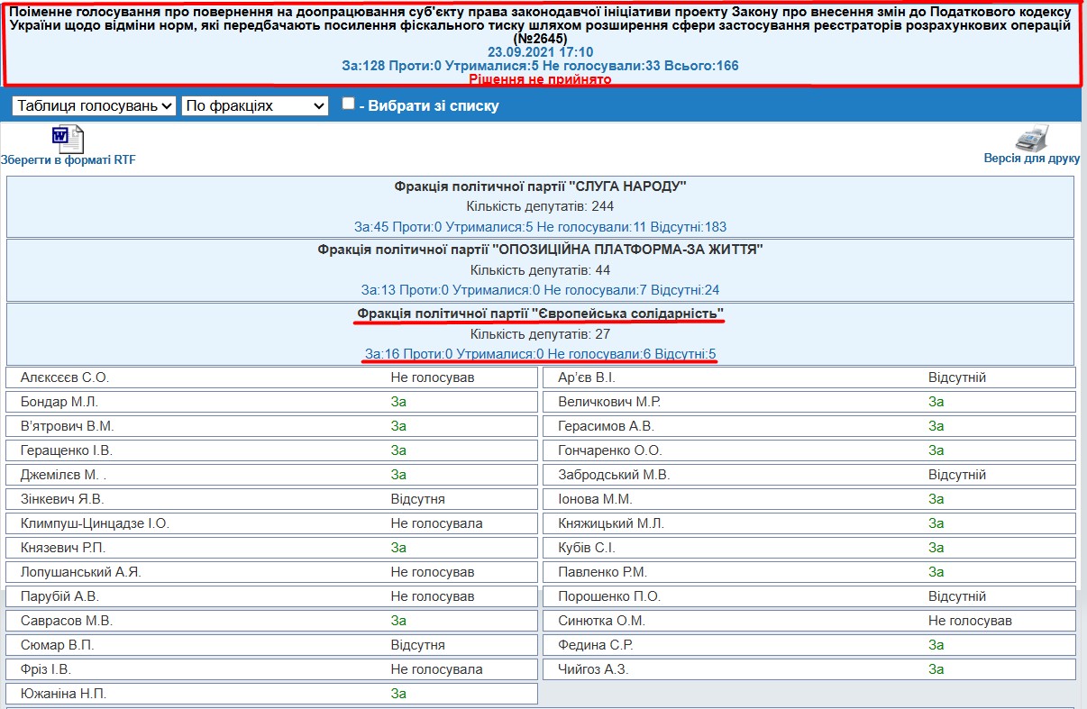Screen dimensions: 1087x709
Task: Click 'Кількість депутатів: 27' text
Action: click(541, 333)
